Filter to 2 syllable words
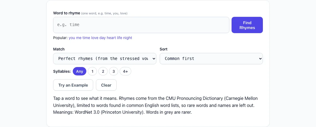Image resolution: width=316 pixels, height=127 pixels. coord(103,71)
